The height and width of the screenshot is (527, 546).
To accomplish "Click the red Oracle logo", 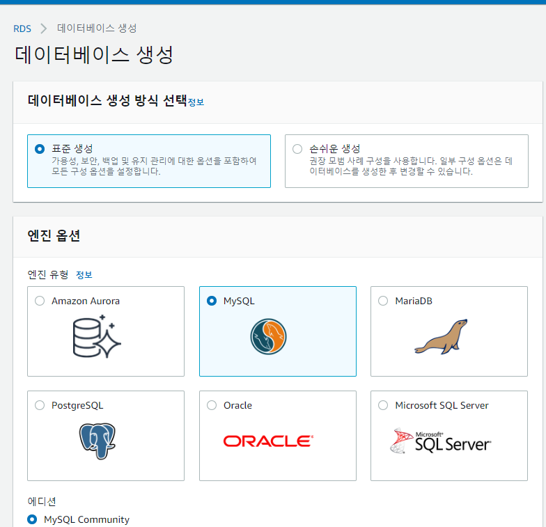I will pos(268,441).
